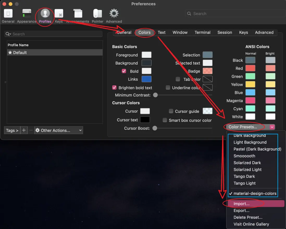This screenshot has width=286, height=229.
Task: Switch to the profile Keys tab
Action: [x=244, y=32]
